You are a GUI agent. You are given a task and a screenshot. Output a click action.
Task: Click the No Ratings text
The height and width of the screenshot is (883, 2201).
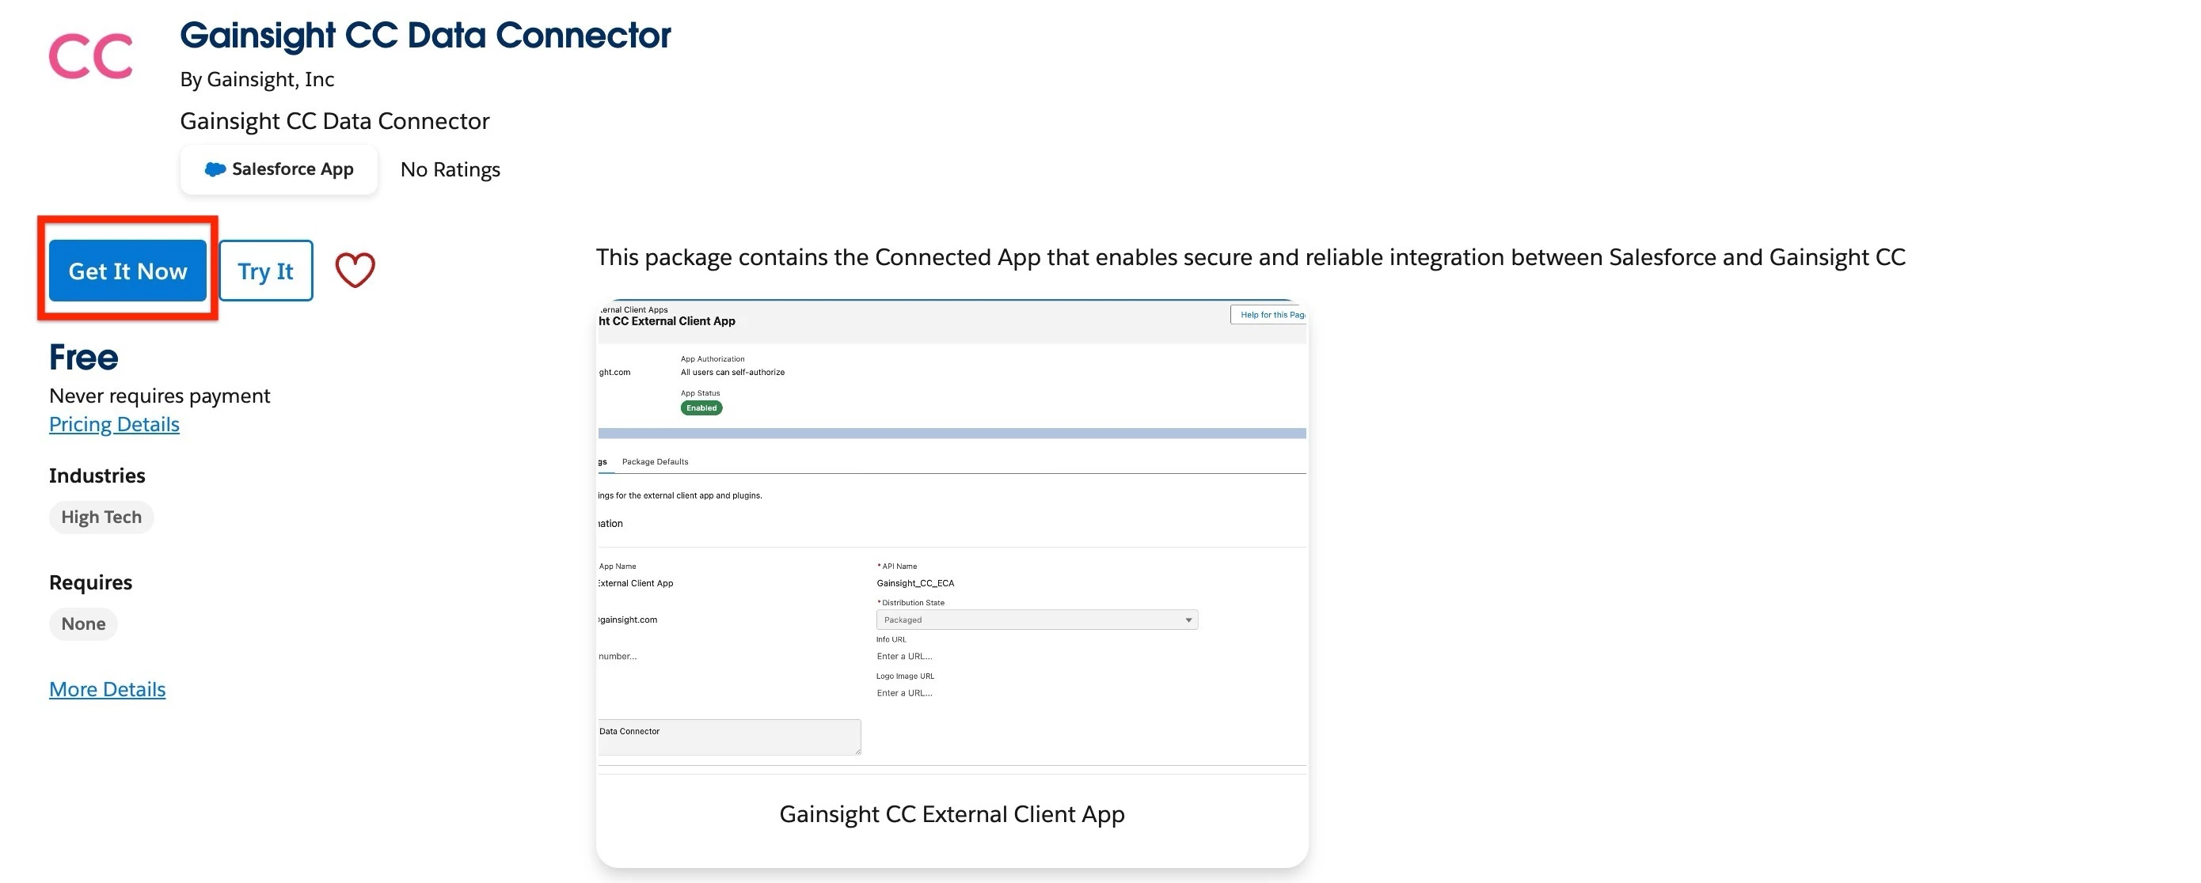click(450, 170)
